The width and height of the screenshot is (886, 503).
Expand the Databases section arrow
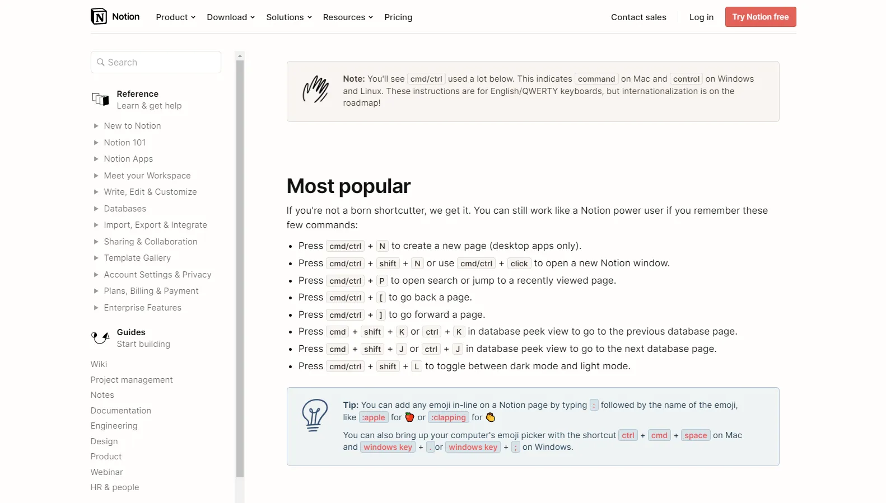click(x=96, y=209)
